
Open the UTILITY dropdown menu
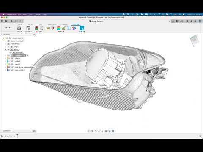[x=38, y=32]
